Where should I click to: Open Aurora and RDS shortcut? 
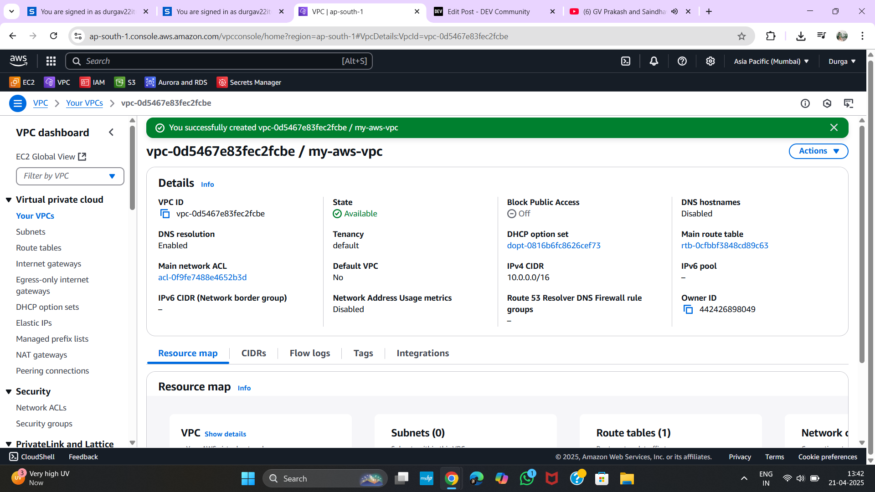coord(176,82)
